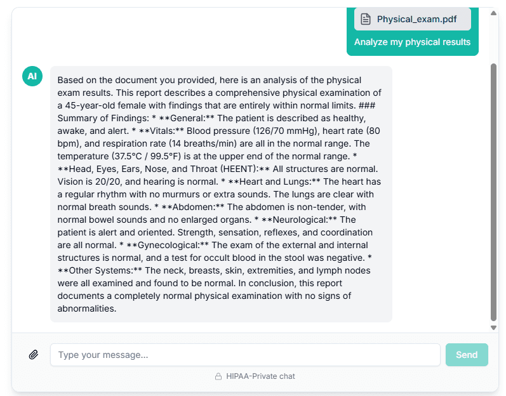Click the '**Neurological:**' text in the reply
506x396 pixels.
click(x=299, y=220)
